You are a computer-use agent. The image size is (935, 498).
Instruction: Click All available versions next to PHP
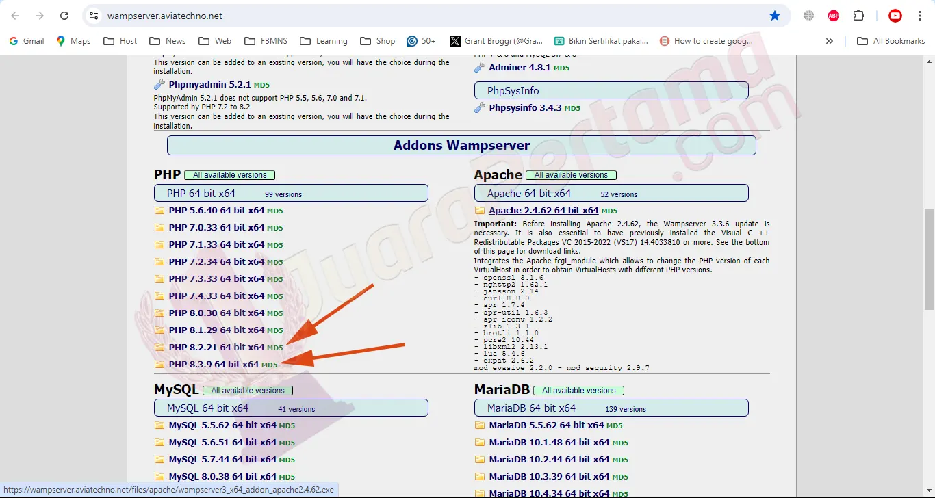[x=230, y=174]
